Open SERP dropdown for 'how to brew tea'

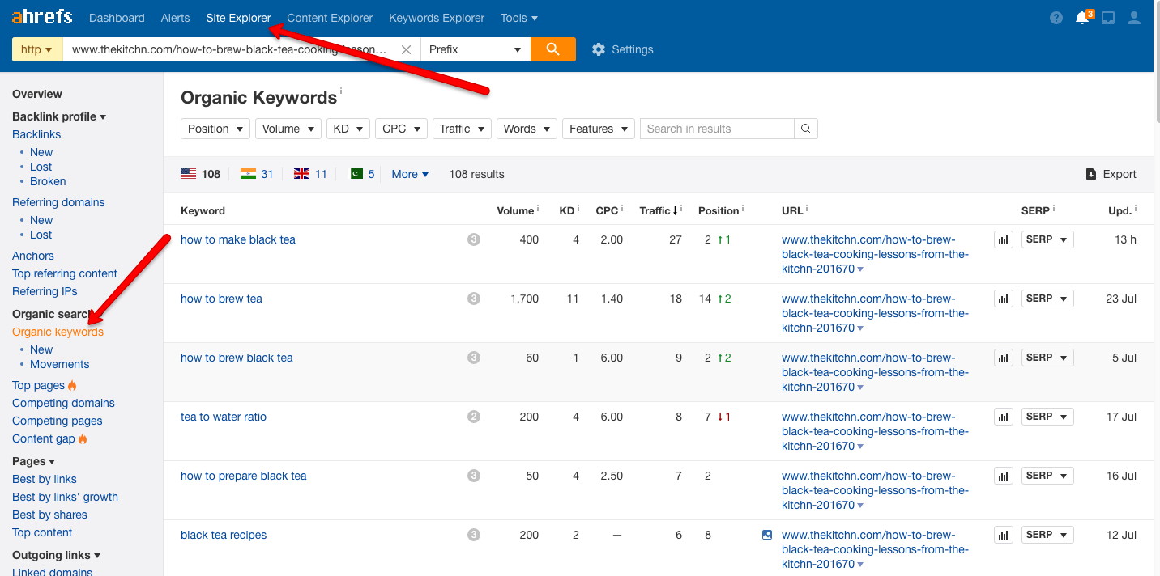1047,299
